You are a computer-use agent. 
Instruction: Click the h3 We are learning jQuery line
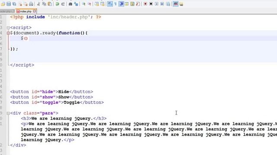pos(64,118)
